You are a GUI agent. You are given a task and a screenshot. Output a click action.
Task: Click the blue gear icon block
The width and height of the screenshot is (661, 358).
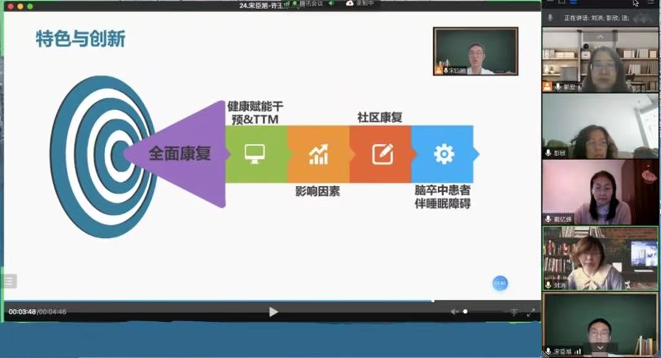click(x=443, y=154)
